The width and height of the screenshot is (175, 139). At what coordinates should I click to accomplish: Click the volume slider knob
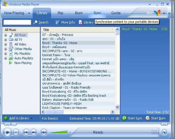tap(69, 132)
